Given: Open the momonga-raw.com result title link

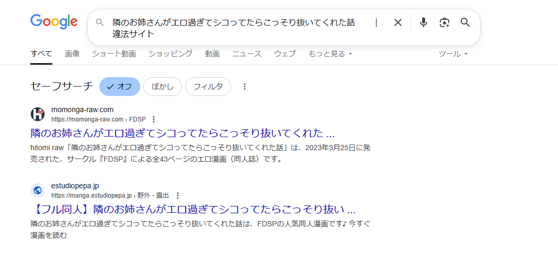Looking at the screenshot, I should [x=183, y=133].
